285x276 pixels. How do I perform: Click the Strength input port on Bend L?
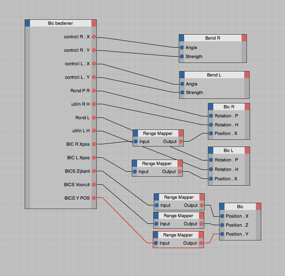(x=182, y=93)
